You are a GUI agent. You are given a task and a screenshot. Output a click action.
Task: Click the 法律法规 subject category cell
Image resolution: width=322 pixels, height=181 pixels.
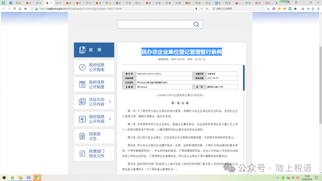(222, 74)
